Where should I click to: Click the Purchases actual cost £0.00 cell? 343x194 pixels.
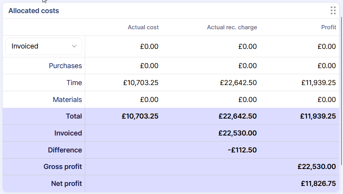[x=149, y=66]
